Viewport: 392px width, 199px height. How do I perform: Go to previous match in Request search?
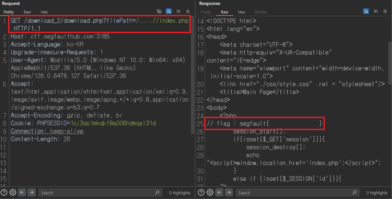22,192
